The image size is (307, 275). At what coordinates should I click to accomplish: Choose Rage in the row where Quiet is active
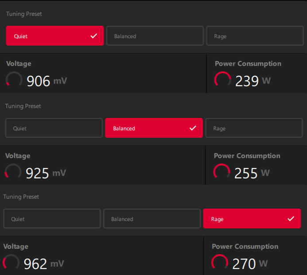[x=255, y=35]
